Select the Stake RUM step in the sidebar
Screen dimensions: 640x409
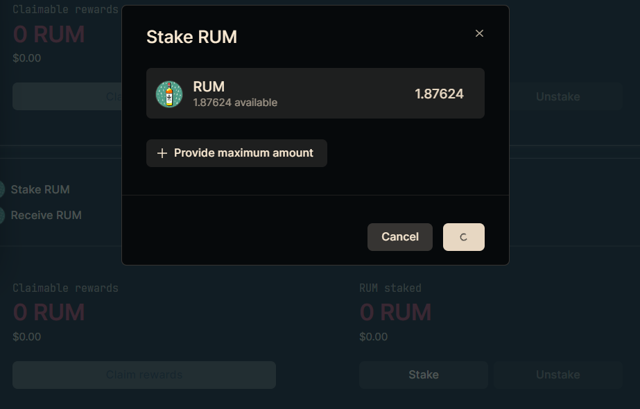[40, 189]
